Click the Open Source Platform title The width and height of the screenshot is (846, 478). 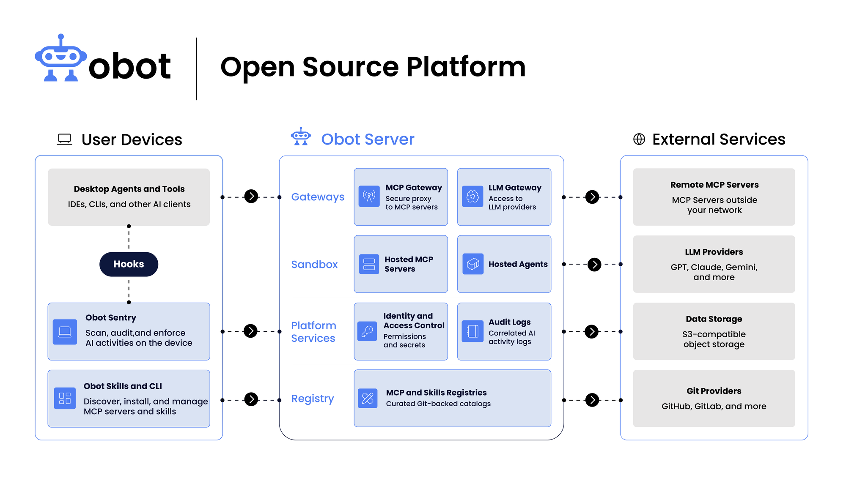tap(373, 67)
